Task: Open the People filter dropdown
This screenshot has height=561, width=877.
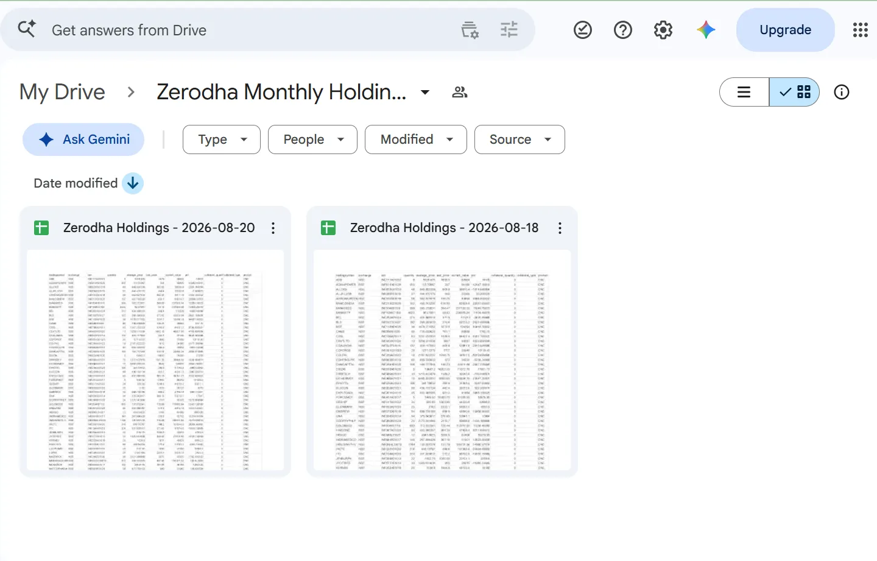Action: 313,139
